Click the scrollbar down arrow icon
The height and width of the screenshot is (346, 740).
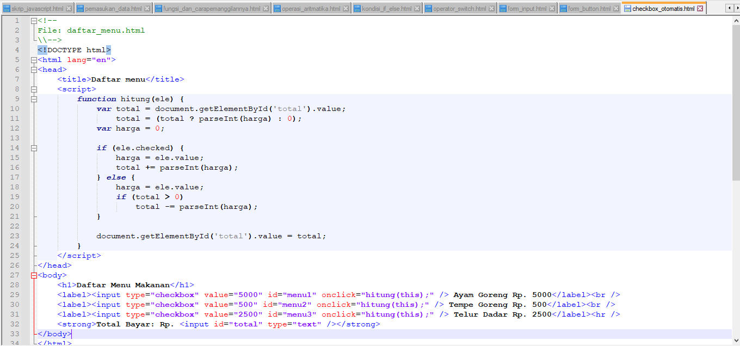tap(736, 341)
